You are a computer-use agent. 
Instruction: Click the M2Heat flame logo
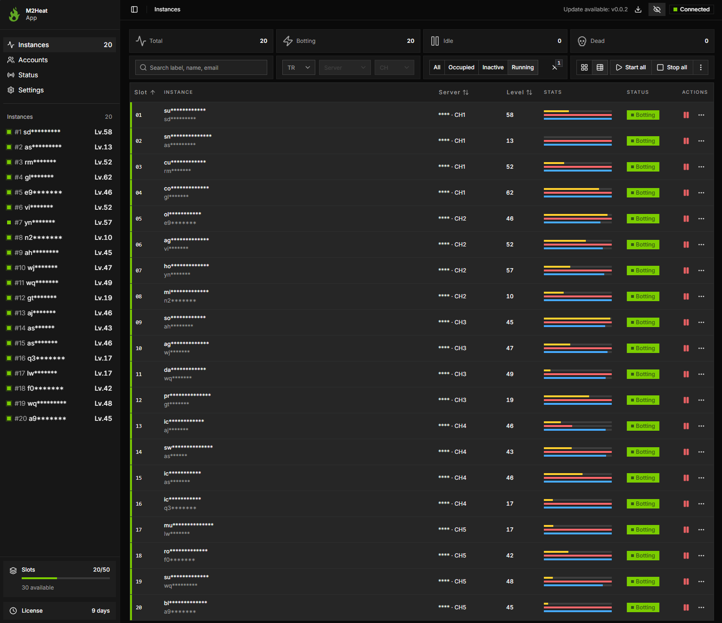coord(14,14)
